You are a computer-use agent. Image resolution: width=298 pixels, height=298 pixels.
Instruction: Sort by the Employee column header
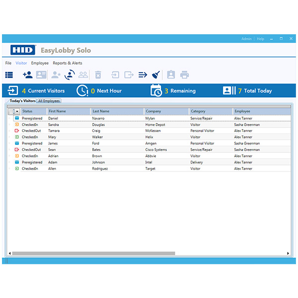(262, 111)
